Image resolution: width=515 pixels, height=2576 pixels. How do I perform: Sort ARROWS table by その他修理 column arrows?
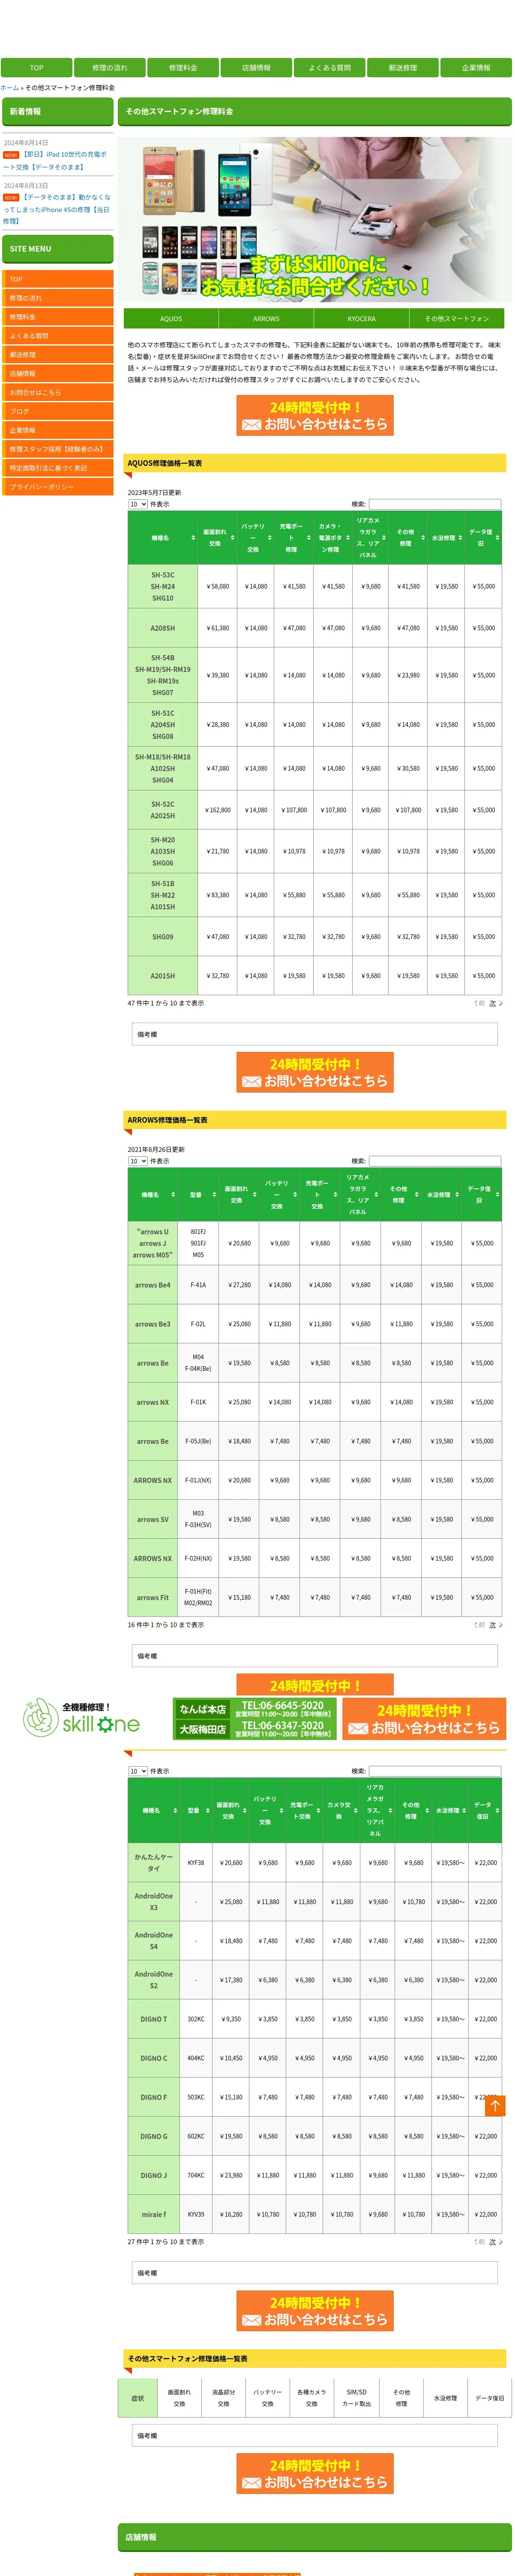[416, 1195]
